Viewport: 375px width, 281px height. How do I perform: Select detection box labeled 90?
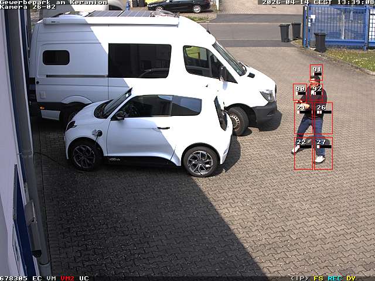[x=299, y=92]
